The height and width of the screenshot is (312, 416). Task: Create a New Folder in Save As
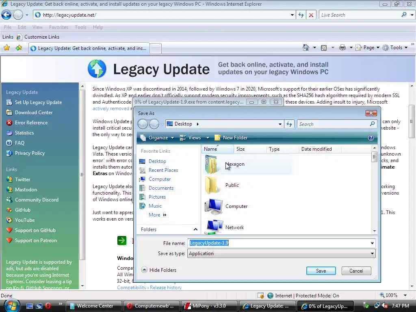point(231,138)
